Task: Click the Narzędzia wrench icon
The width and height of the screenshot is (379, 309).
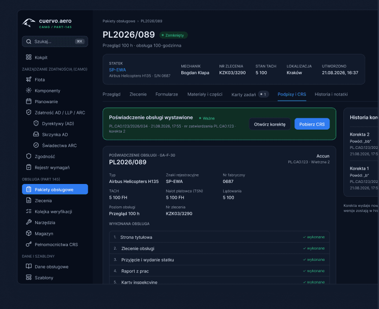Action: point(29,222)
